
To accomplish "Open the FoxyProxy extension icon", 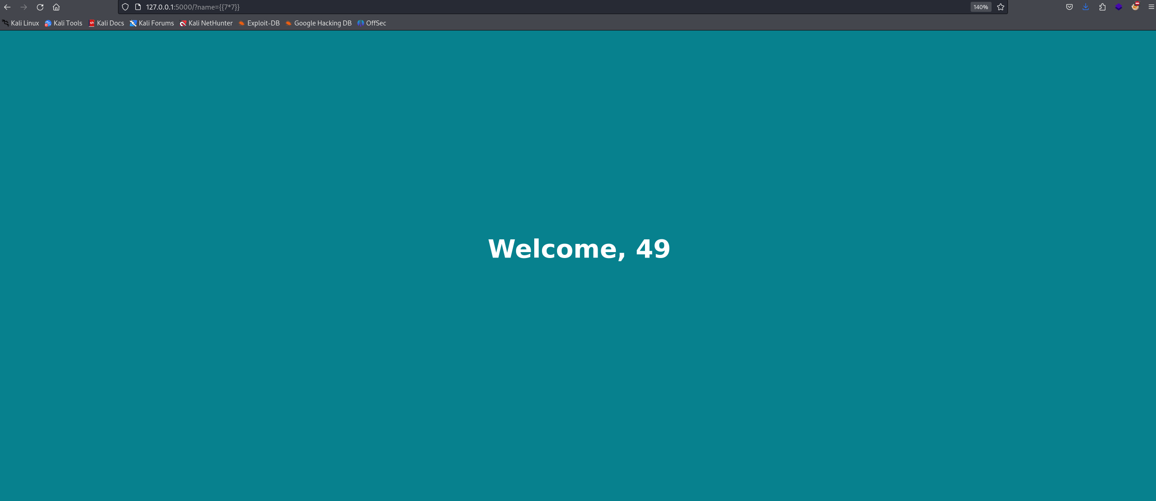I will pos(1135,7).
